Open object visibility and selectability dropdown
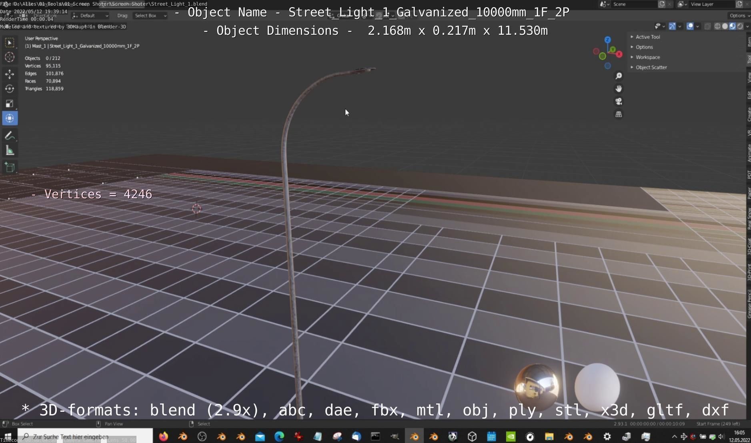This screenshot has width=751, height=443. coord(659,26)
